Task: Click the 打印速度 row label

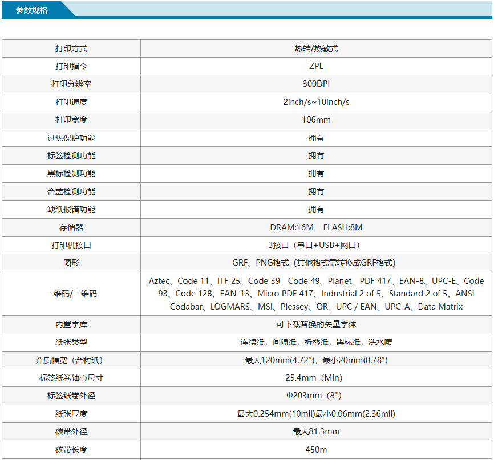Action: pyautogui.click(x=71, y=102)
